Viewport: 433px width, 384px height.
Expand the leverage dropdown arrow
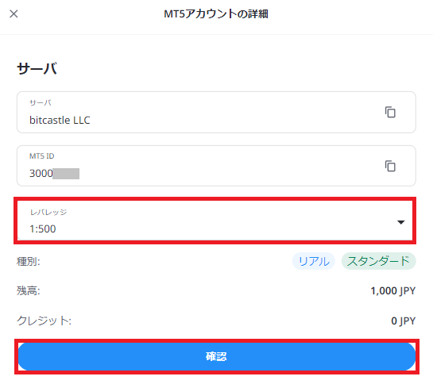point(400,222)
